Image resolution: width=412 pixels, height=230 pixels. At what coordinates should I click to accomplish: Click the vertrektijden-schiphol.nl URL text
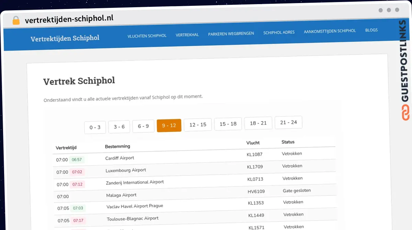tap(69, 19)
